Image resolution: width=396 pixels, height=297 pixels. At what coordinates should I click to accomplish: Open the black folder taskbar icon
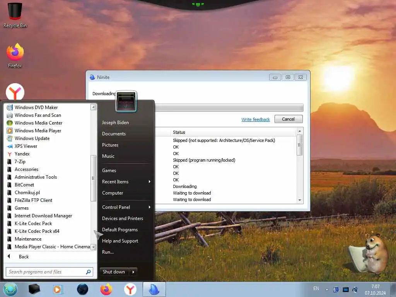click(x=34, y=289)
